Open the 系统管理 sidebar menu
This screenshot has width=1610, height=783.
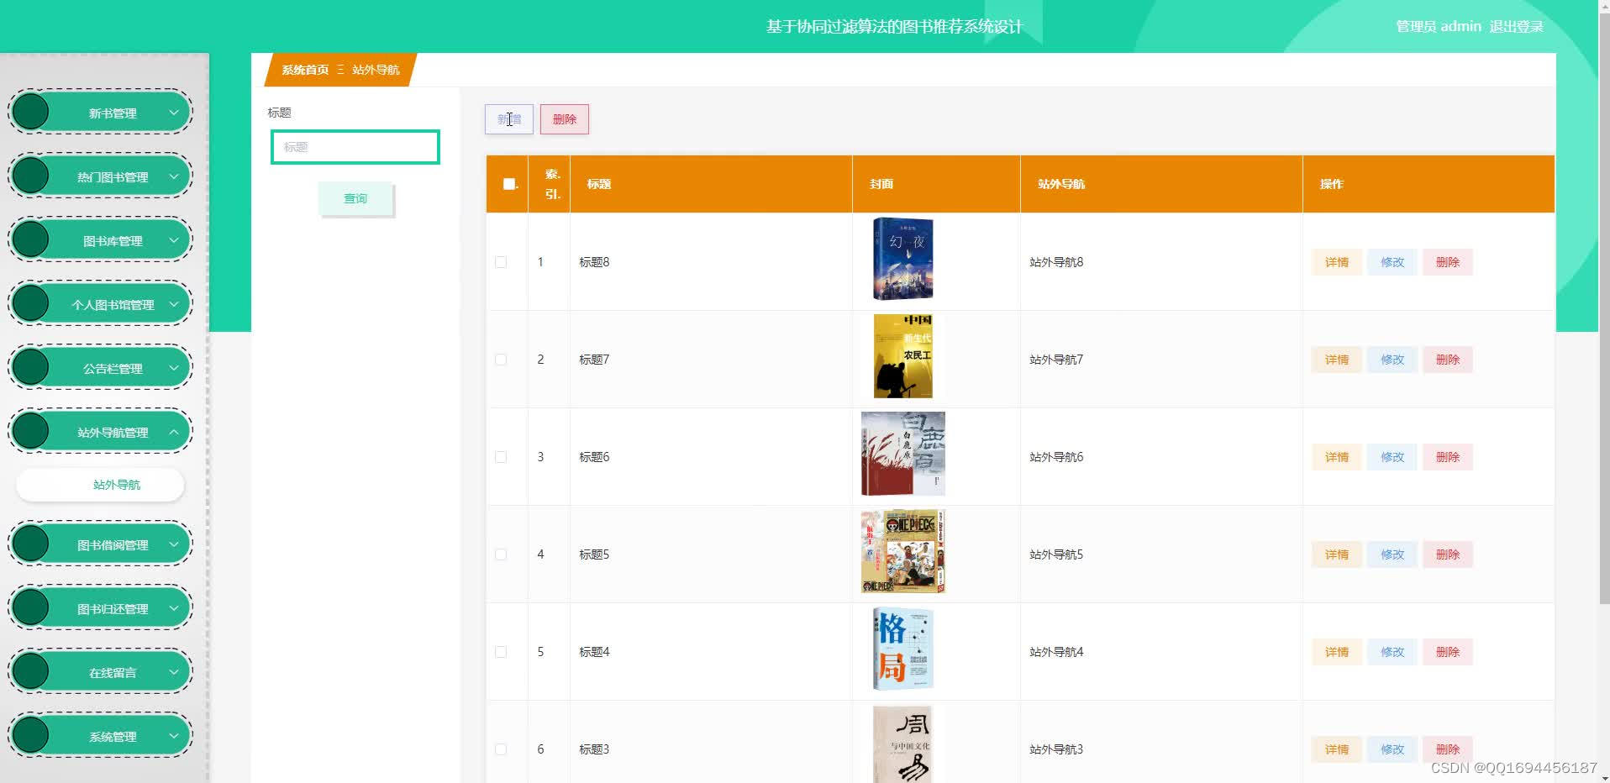tap(100, 736)
